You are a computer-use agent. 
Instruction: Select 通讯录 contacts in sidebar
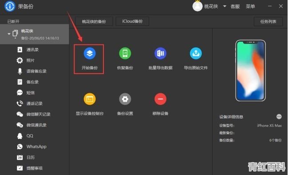35,50
